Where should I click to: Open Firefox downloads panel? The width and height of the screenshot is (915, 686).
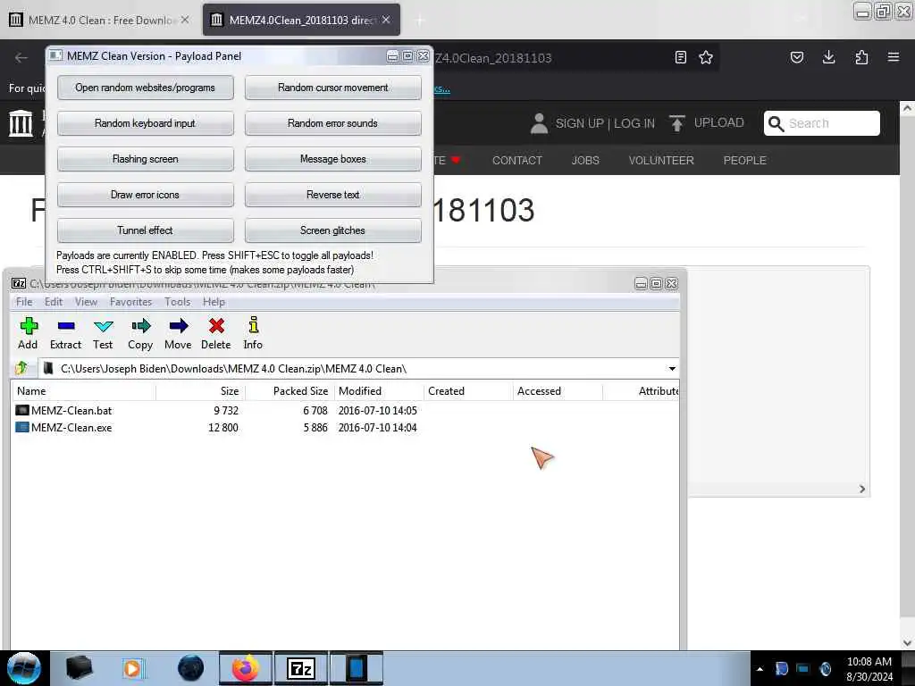828,57
